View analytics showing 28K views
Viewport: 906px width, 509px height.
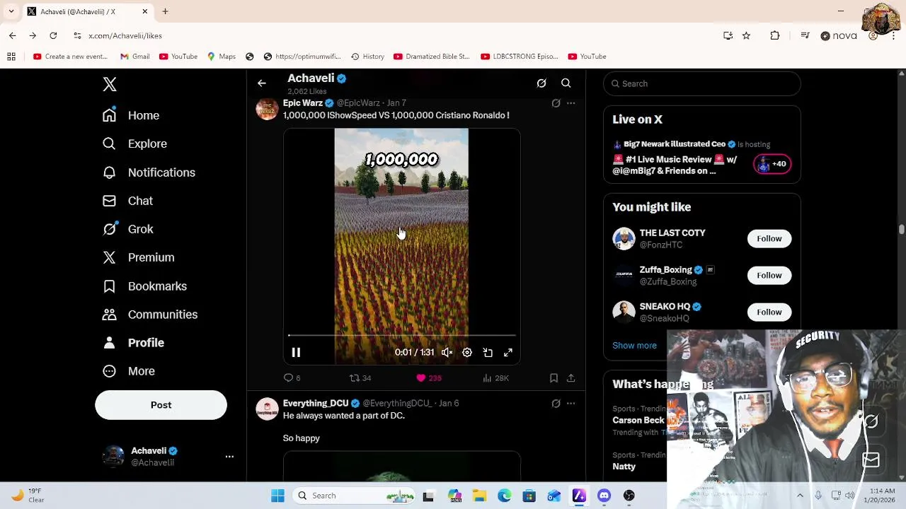pyautogui.click(x=495, y=378)
